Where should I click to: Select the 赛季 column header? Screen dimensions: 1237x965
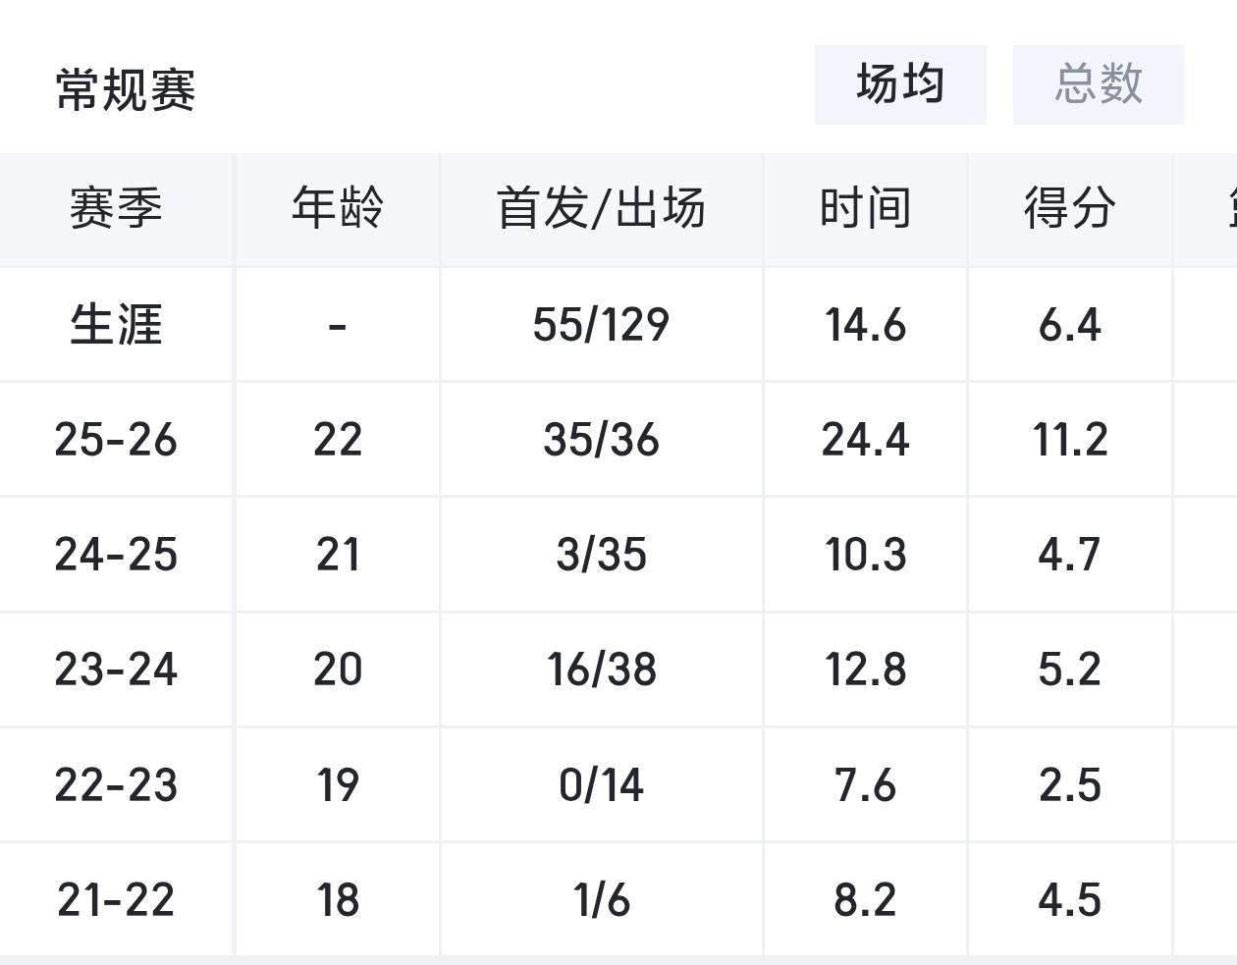116,209
